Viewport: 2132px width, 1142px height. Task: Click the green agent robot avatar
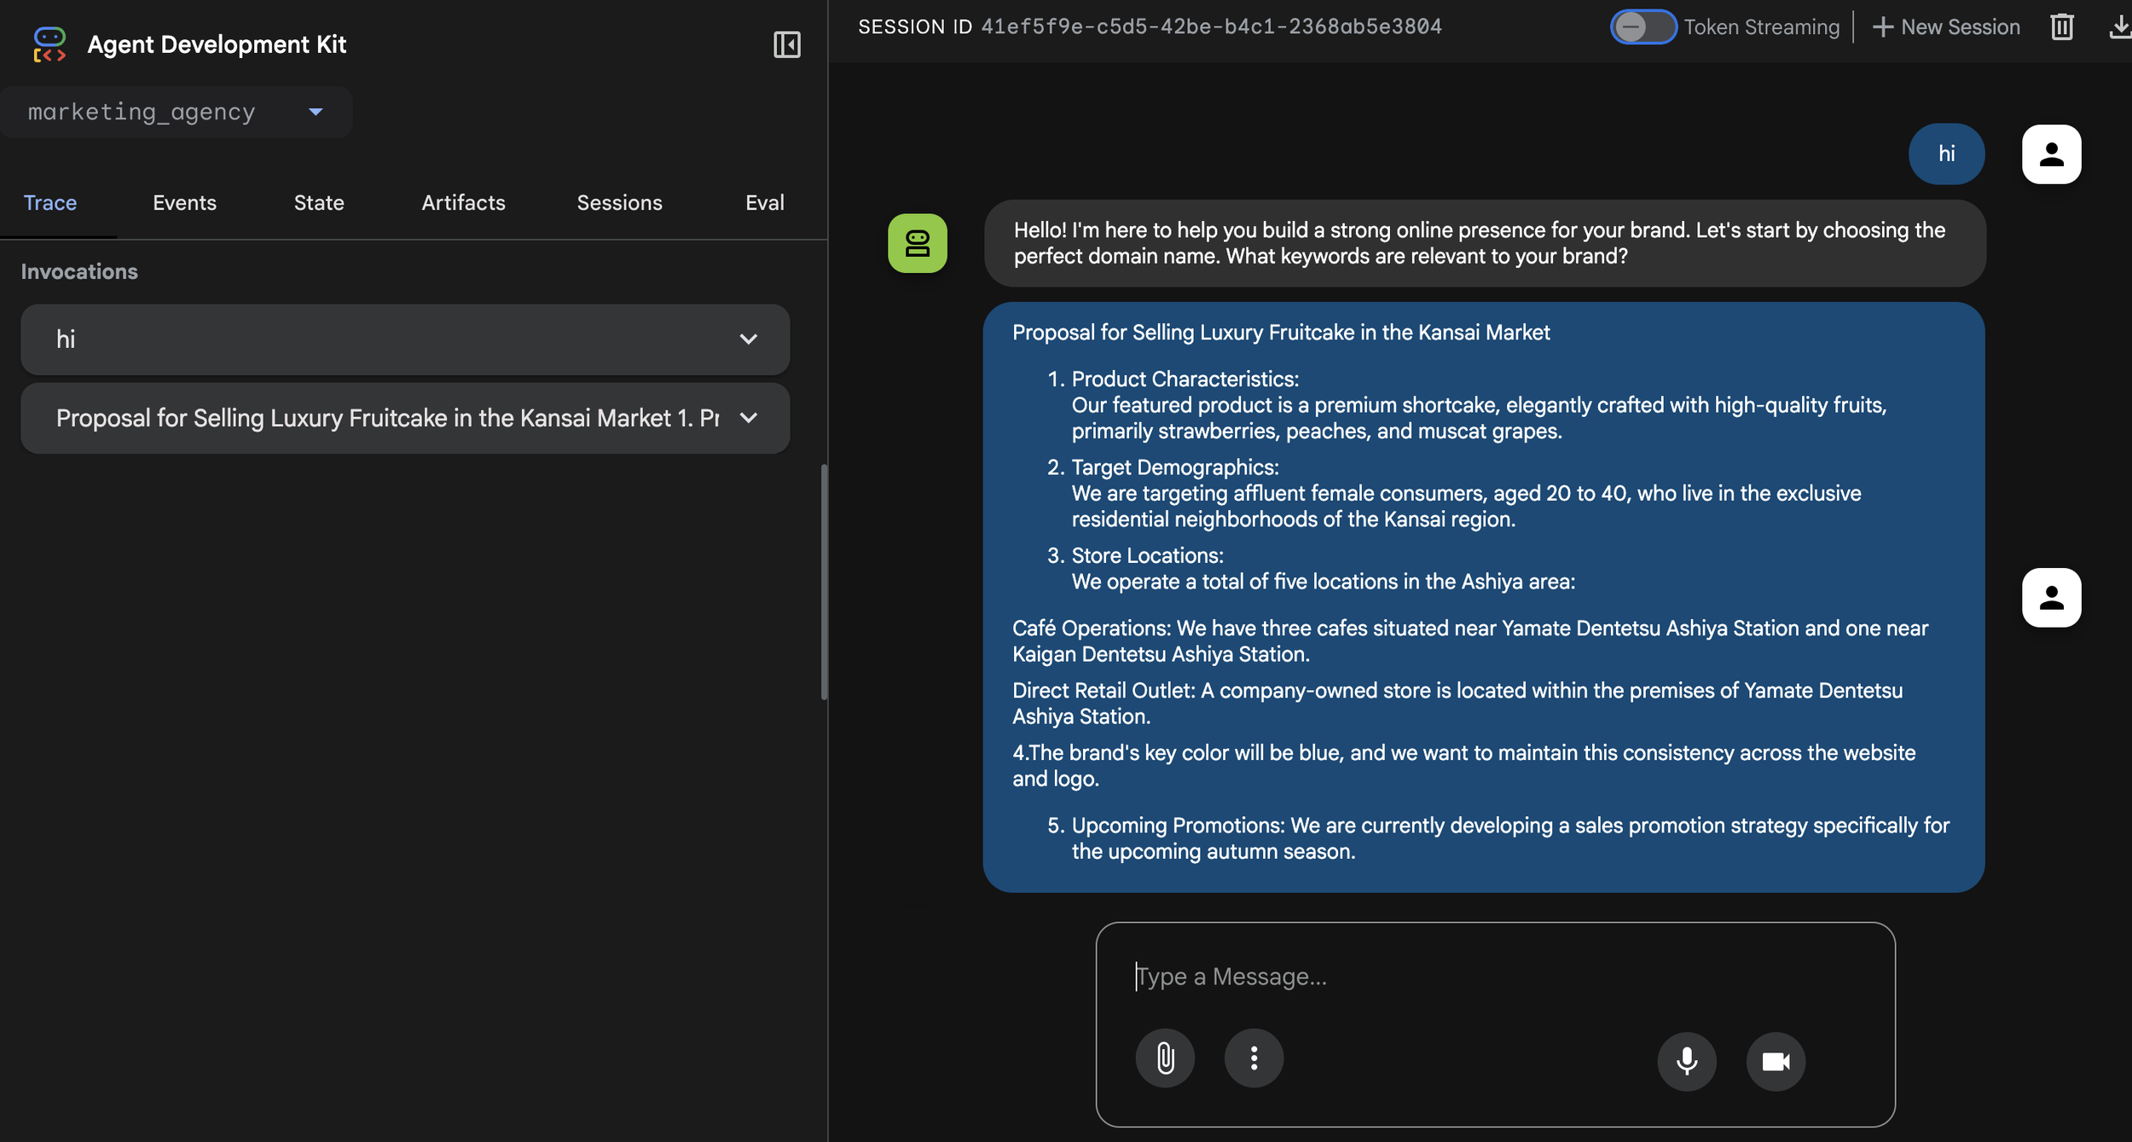(917, 243)
